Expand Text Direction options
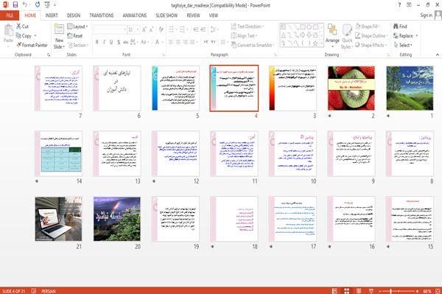 (248, 27)
